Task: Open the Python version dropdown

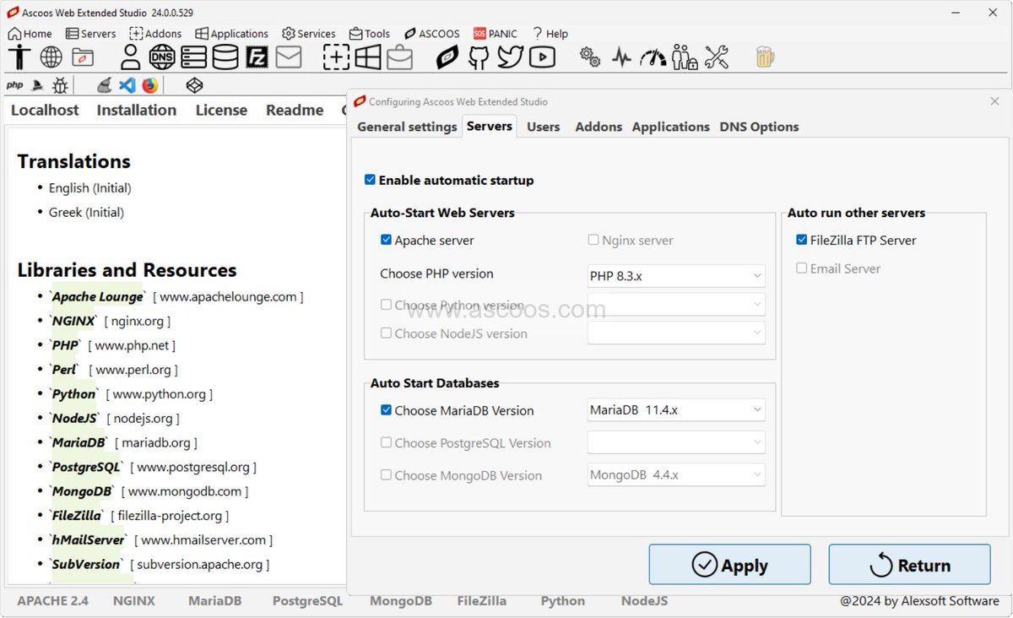Action: click(x=676, y=304)
